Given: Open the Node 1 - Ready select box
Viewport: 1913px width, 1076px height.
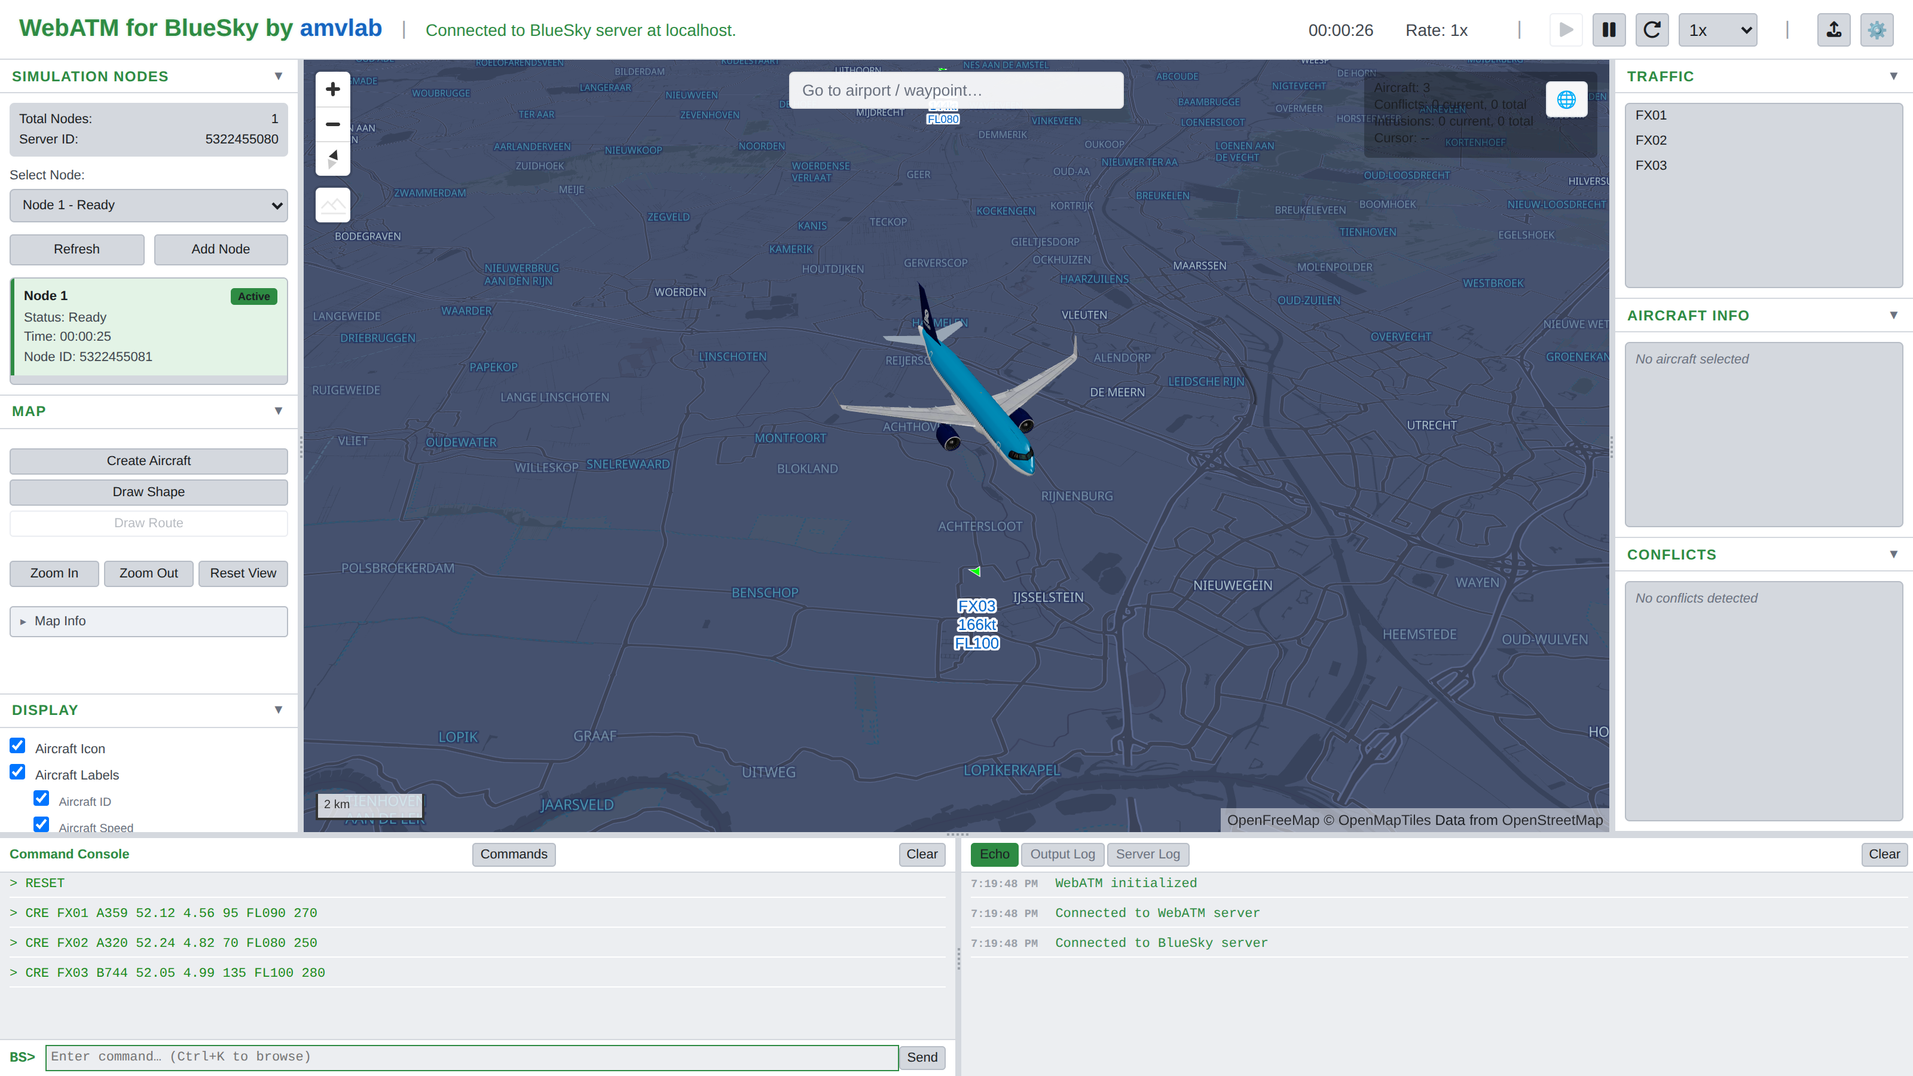Looking at the screenshot, I should point(148,205).
